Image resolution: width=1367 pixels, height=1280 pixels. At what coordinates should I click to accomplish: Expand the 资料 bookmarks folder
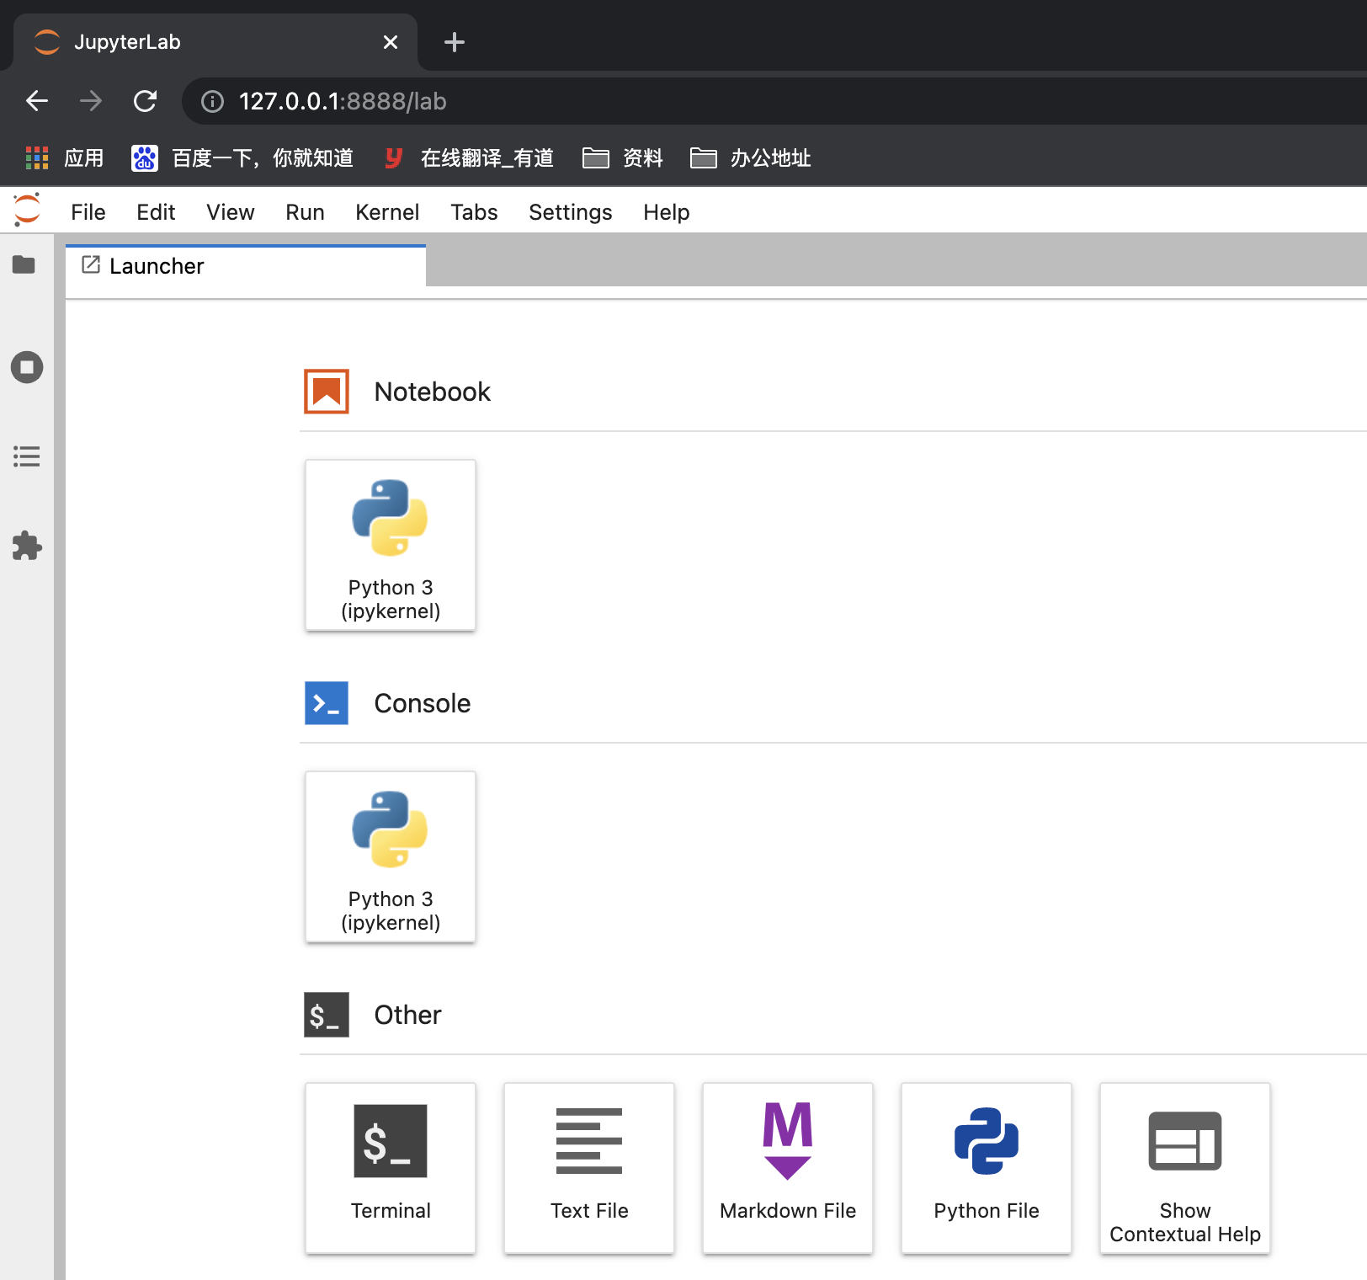623,157
